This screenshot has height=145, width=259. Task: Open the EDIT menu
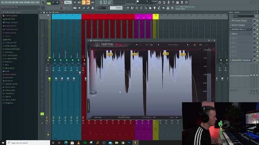6,2
